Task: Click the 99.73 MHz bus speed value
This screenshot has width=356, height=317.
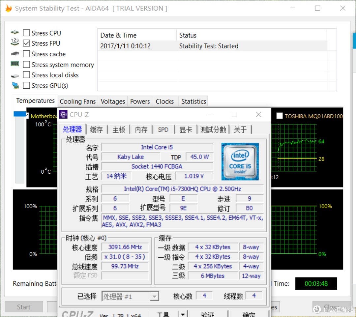Action: click(125, 266)
